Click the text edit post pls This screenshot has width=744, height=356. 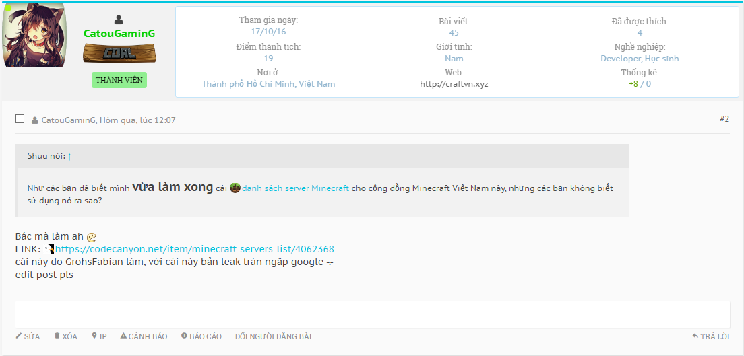44,275
